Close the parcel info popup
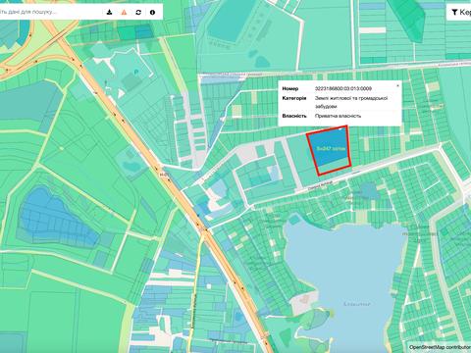The height and width of the screenshot is (353, 471). [397, 85]
